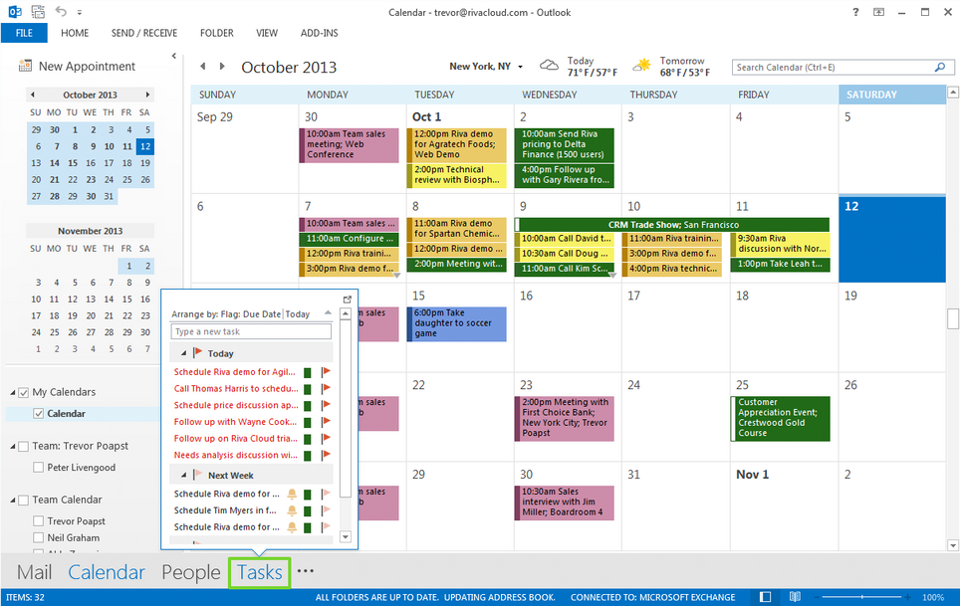Click the New Appointment calendar icon

pos(25,67)
